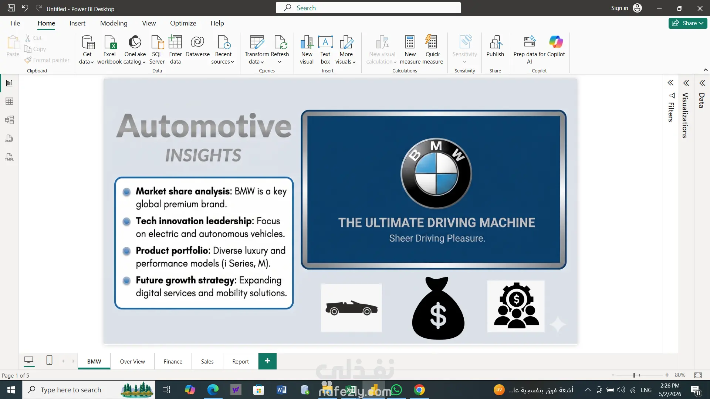Screen dimensions: 710x399
Task: Go to the Finance page tab
Action: click(x=173, y=361)
